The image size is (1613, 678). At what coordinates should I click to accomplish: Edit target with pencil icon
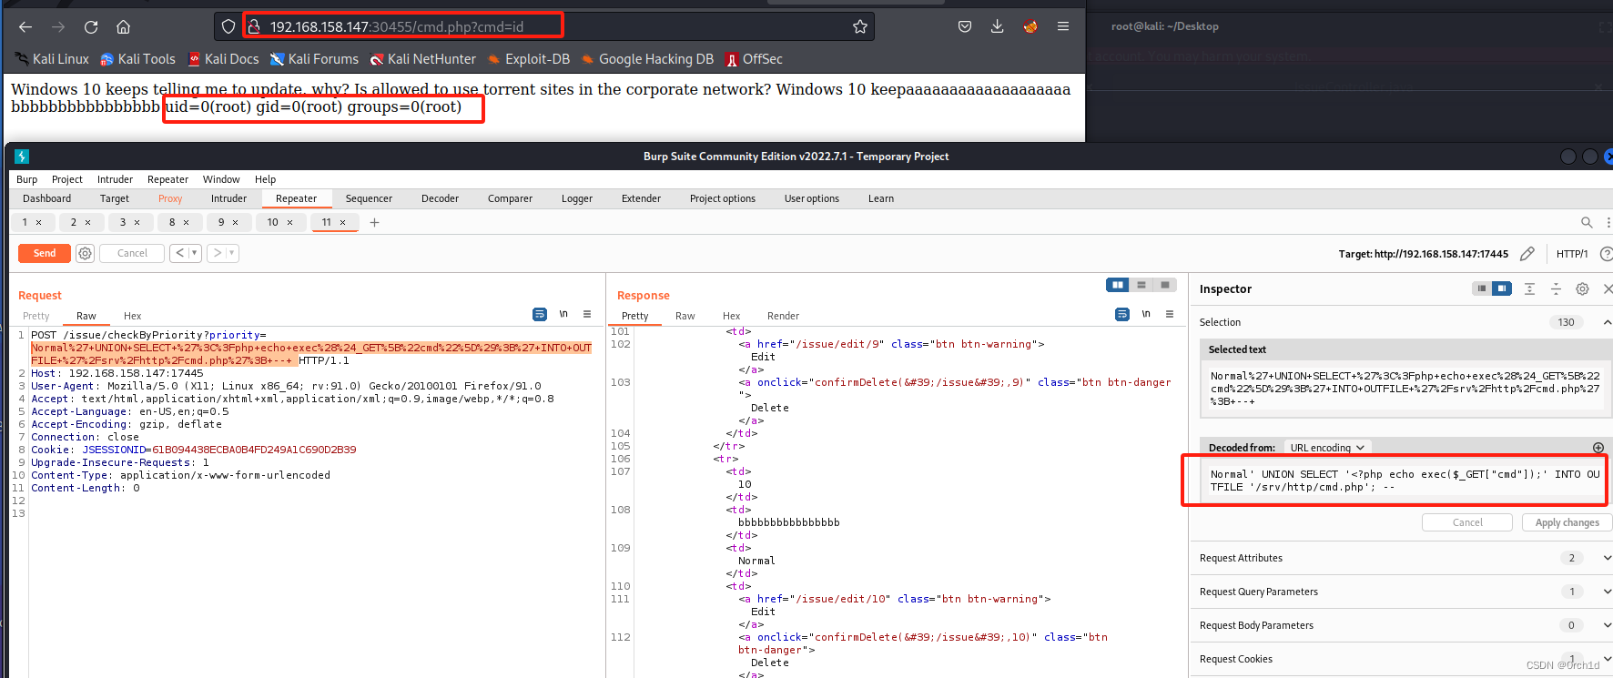click(x=1527, y=254)
